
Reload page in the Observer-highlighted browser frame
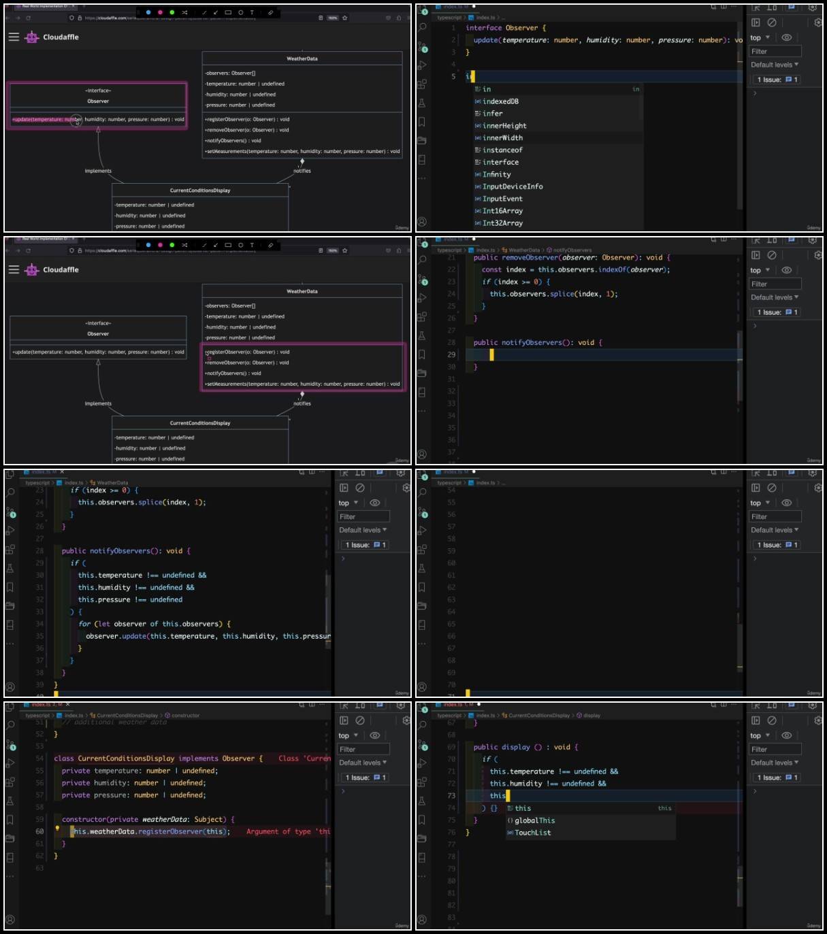(x=29, y=18)
